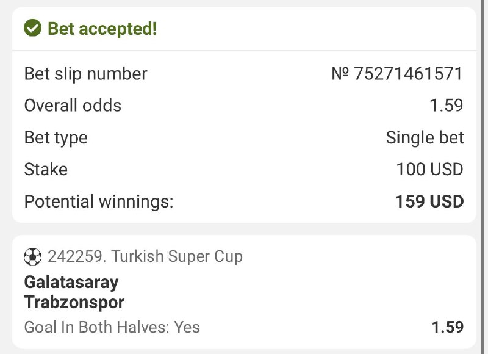The width and height of the screenshot is (488, 354).
Task: Click the odds beside Goal In Both Halves
Action: tap(447, 327)
